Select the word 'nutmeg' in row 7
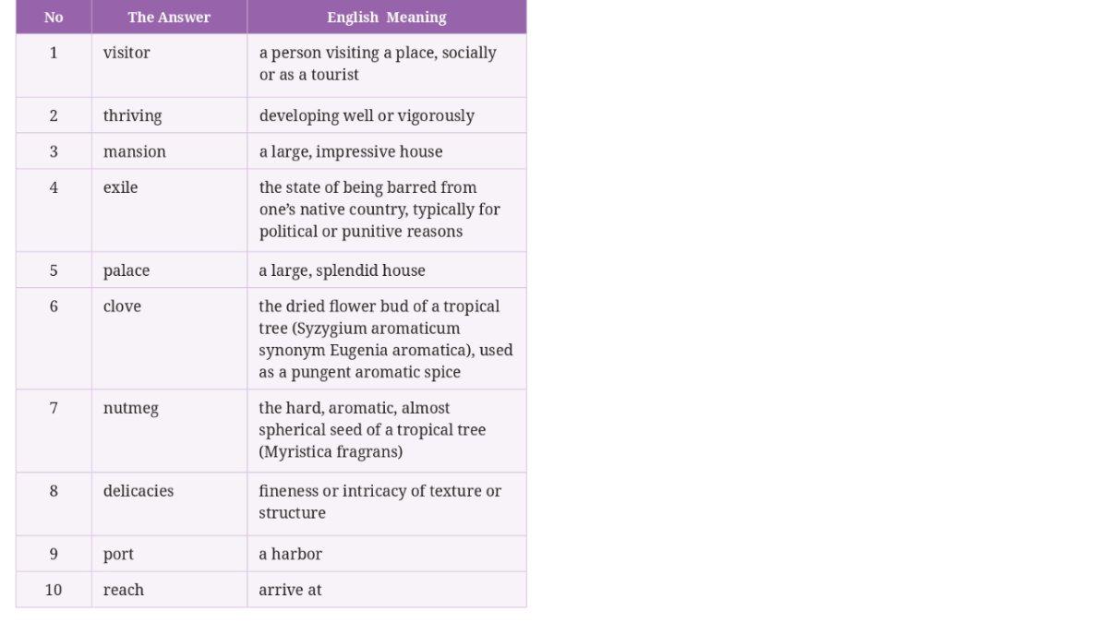Screen dimensions: 1108x623 [130, 408]
